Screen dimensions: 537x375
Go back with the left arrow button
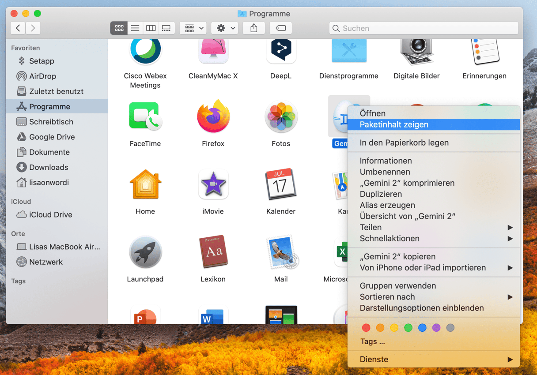(18, 28)
